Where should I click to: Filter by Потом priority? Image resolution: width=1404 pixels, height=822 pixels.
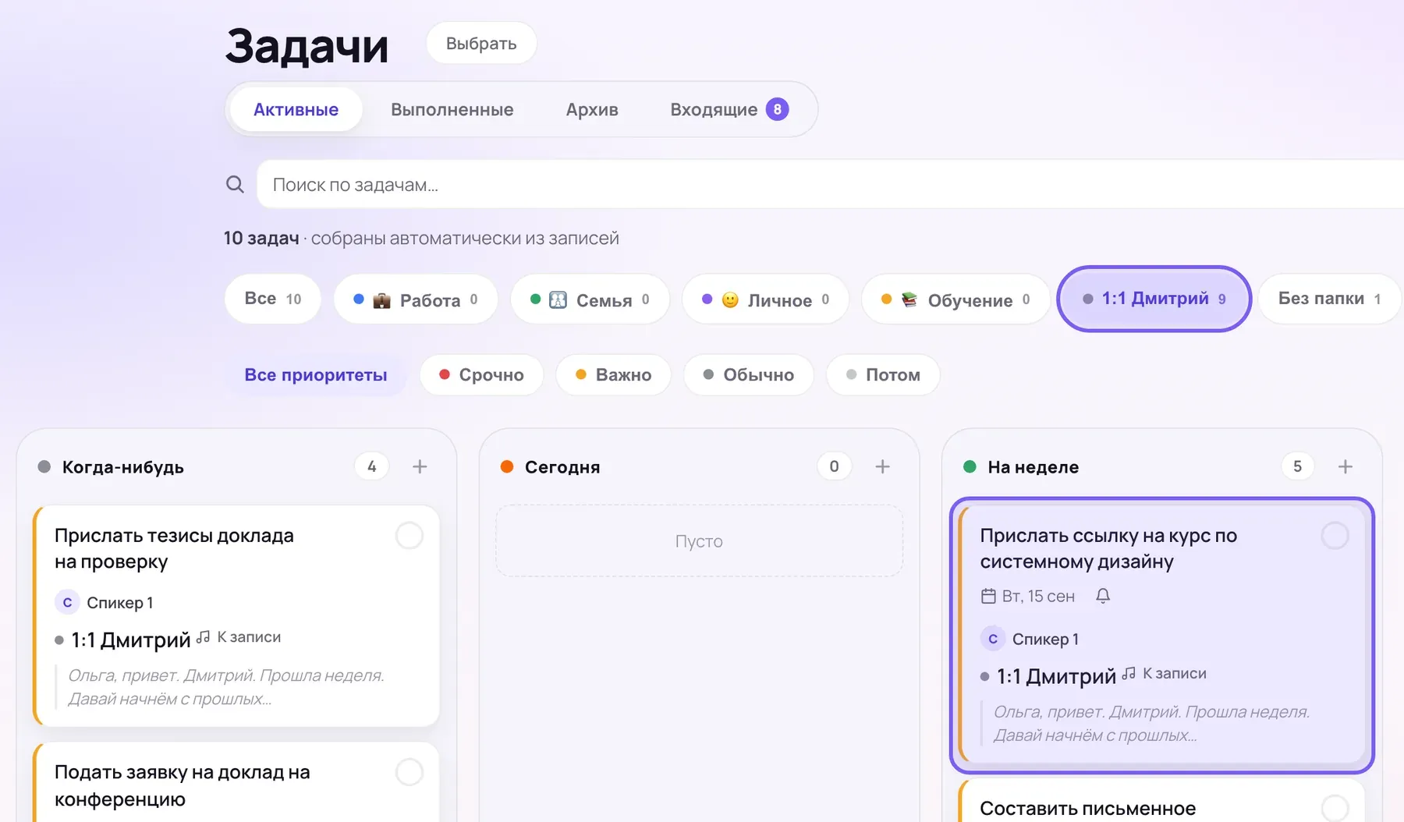click(x=883, y=374)
